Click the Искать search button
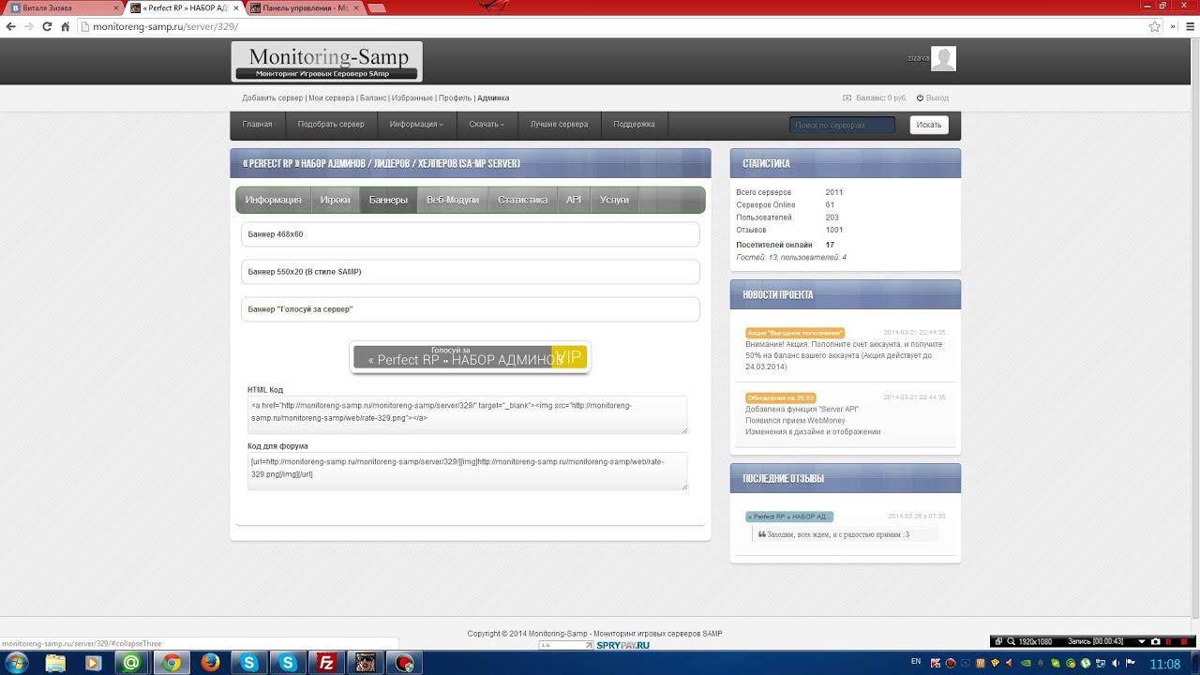Image resolution: width=1200 pixels, height=675 pixels. pos(929,125)
